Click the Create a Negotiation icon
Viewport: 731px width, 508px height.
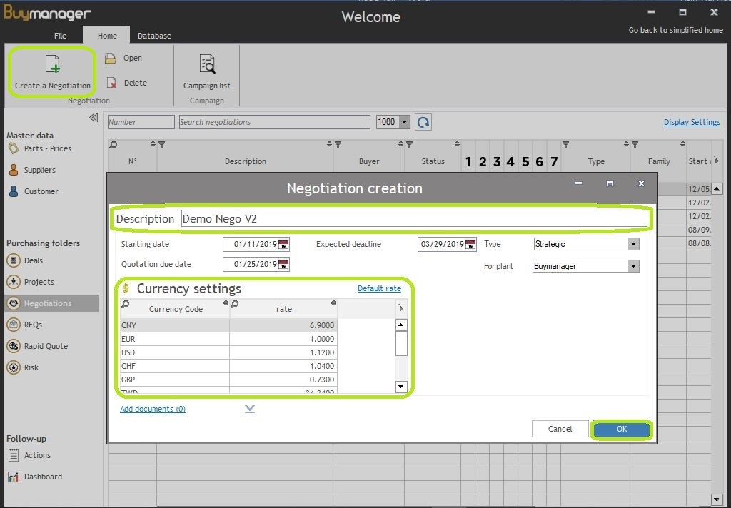pyautogui.click(x=53, y=65)
